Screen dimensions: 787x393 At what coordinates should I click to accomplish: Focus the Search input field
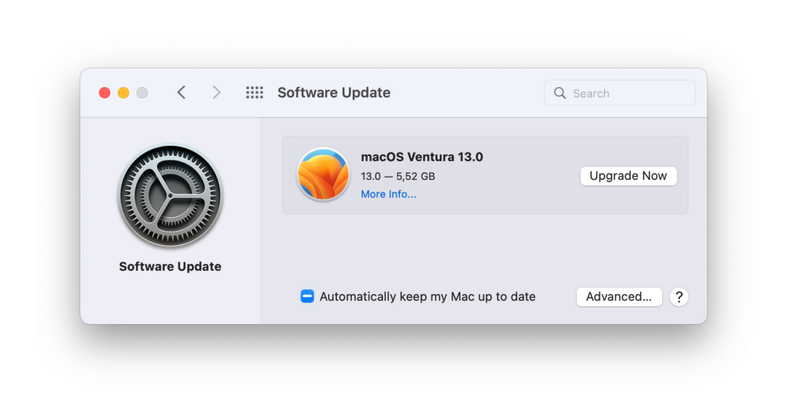[630, 93]
